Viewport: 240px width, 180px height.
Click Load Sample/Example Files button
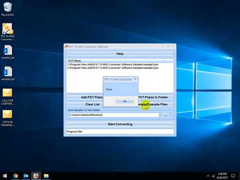click(x=156, y=104)
